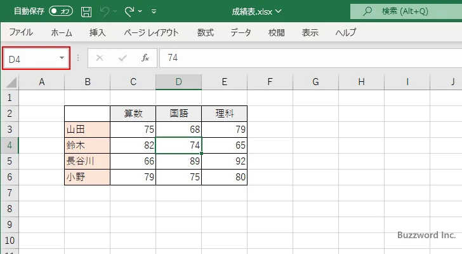This screenshot has width=462, height=254.
Task: Select row 10 header
Action: pos(10,241)
